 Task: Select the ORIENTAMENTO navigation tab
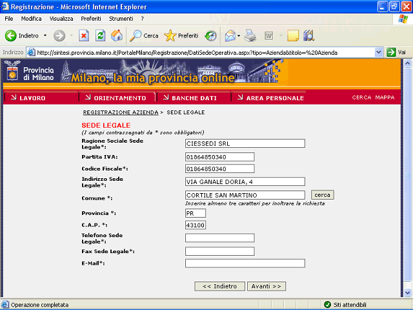(x=119, y=98)
